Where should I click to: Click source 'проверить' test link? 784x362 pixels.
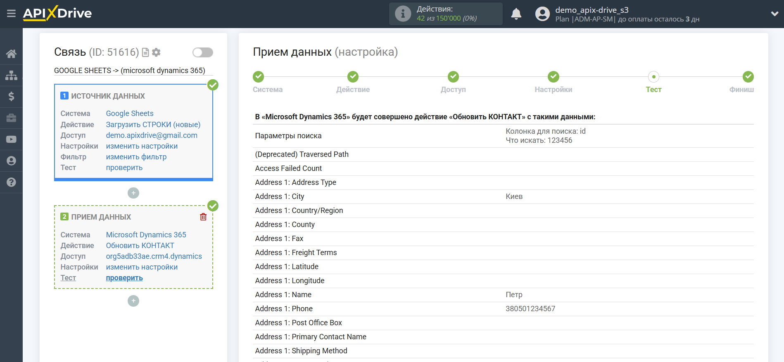(124, 168)
